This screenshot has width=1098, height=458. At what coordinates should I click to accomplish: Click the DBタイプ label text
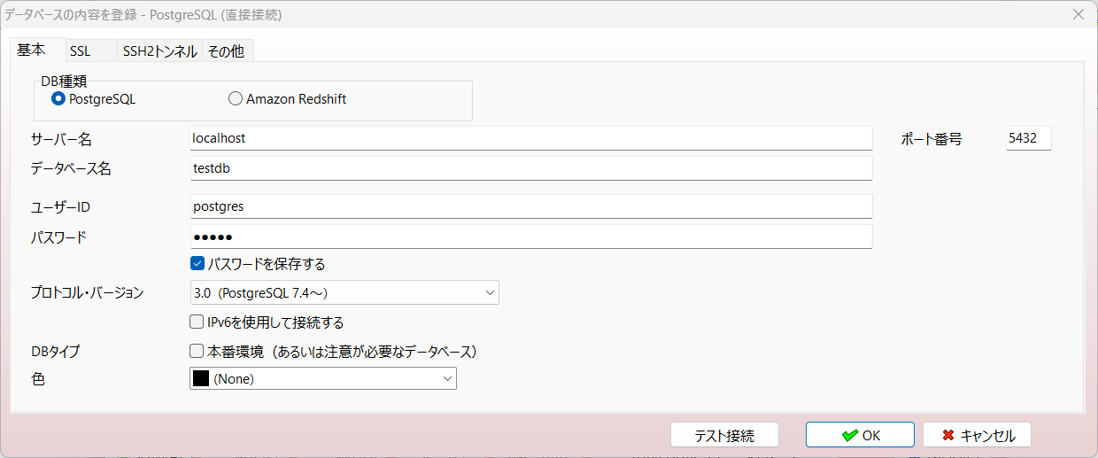[55, 352]
